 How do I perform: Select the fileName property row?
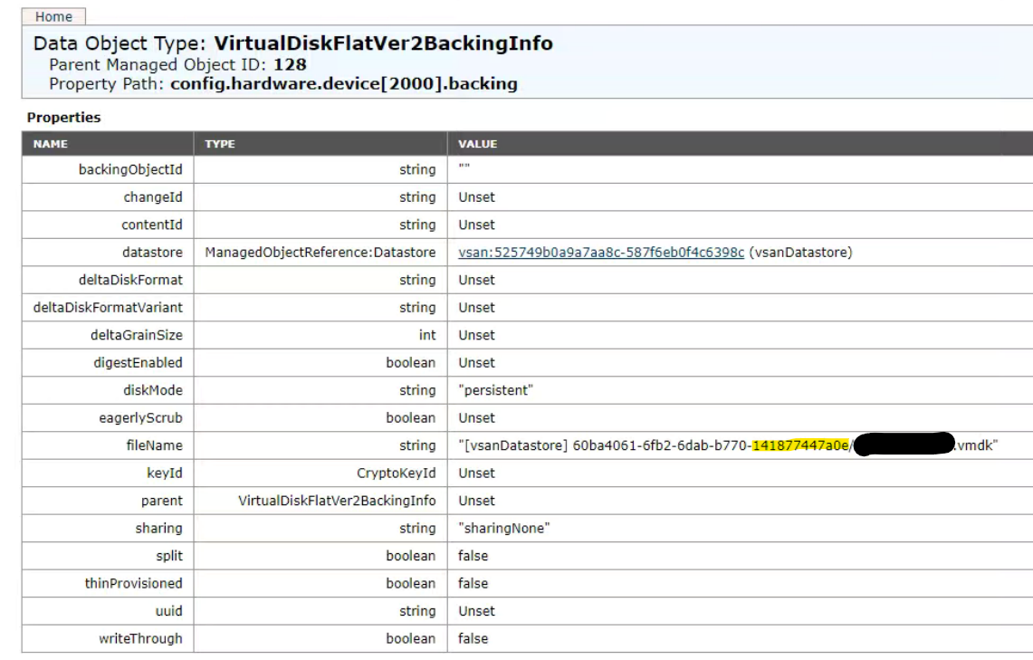(x=154, y=441)
